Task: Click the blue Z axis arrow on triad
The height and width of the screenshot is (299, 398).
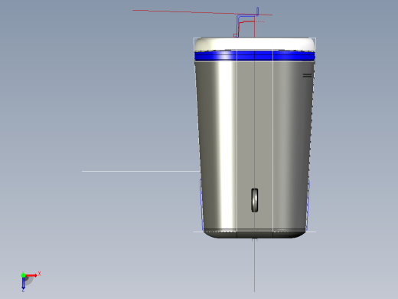Action: [x=23, y=284]
